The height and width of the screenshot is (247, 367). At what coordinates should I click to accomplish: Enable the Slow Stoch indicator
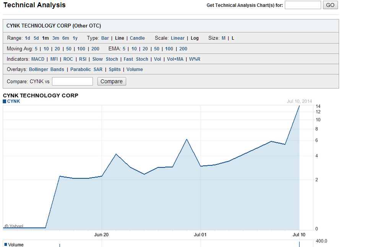105,59
